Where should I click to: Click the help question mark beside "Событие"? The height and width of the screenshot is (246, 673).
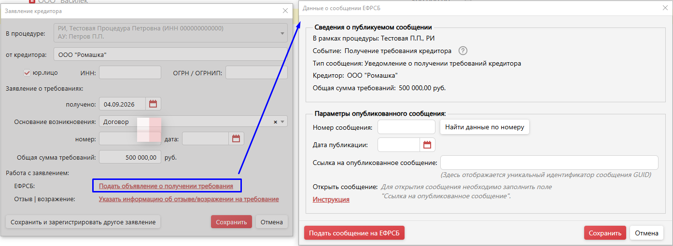[x=463, y=51]
